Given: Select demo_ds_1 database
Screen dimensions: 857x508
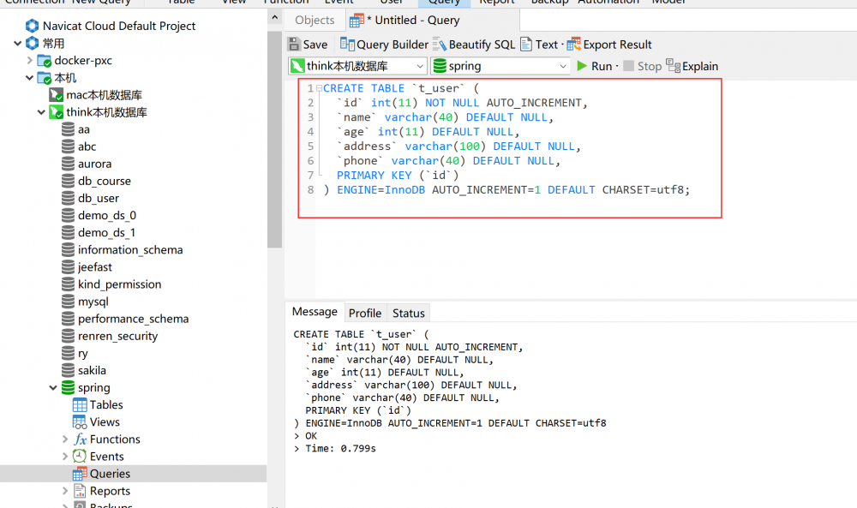Looking at the screenshot, I should [107, 233].
